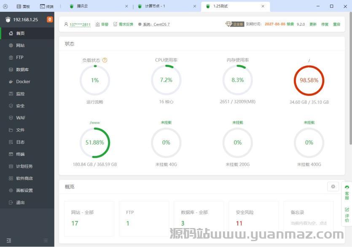
Task: Click the help icon beside 负载状态
Action: (x=105, y=60)
